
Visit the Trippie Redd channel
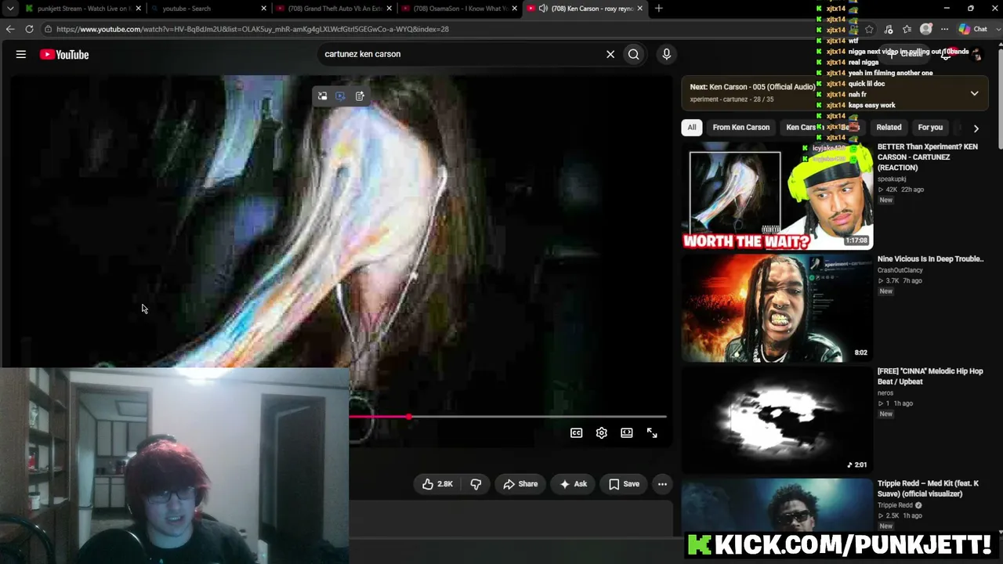(x=896, y=505)
